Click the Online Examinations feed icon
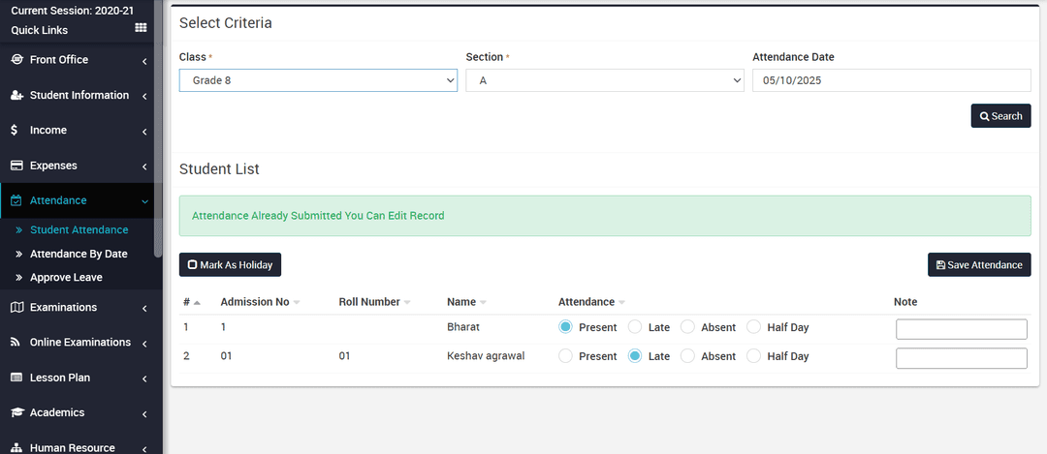This screenshot has height=454, width=1047. (x=16, y=342)
